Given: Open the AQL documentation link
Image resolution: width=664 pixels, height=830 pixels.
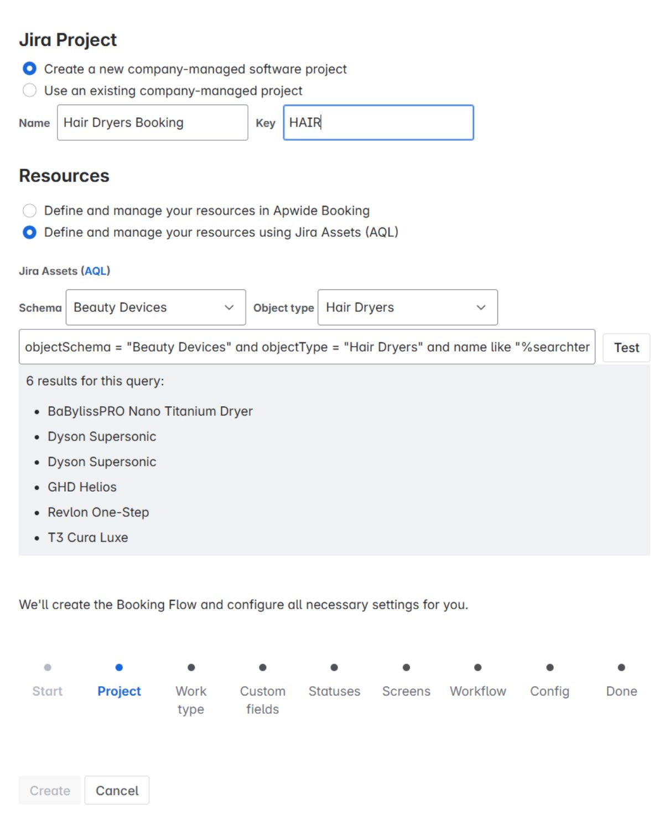Looking at the screenshot, I should 95,271.
